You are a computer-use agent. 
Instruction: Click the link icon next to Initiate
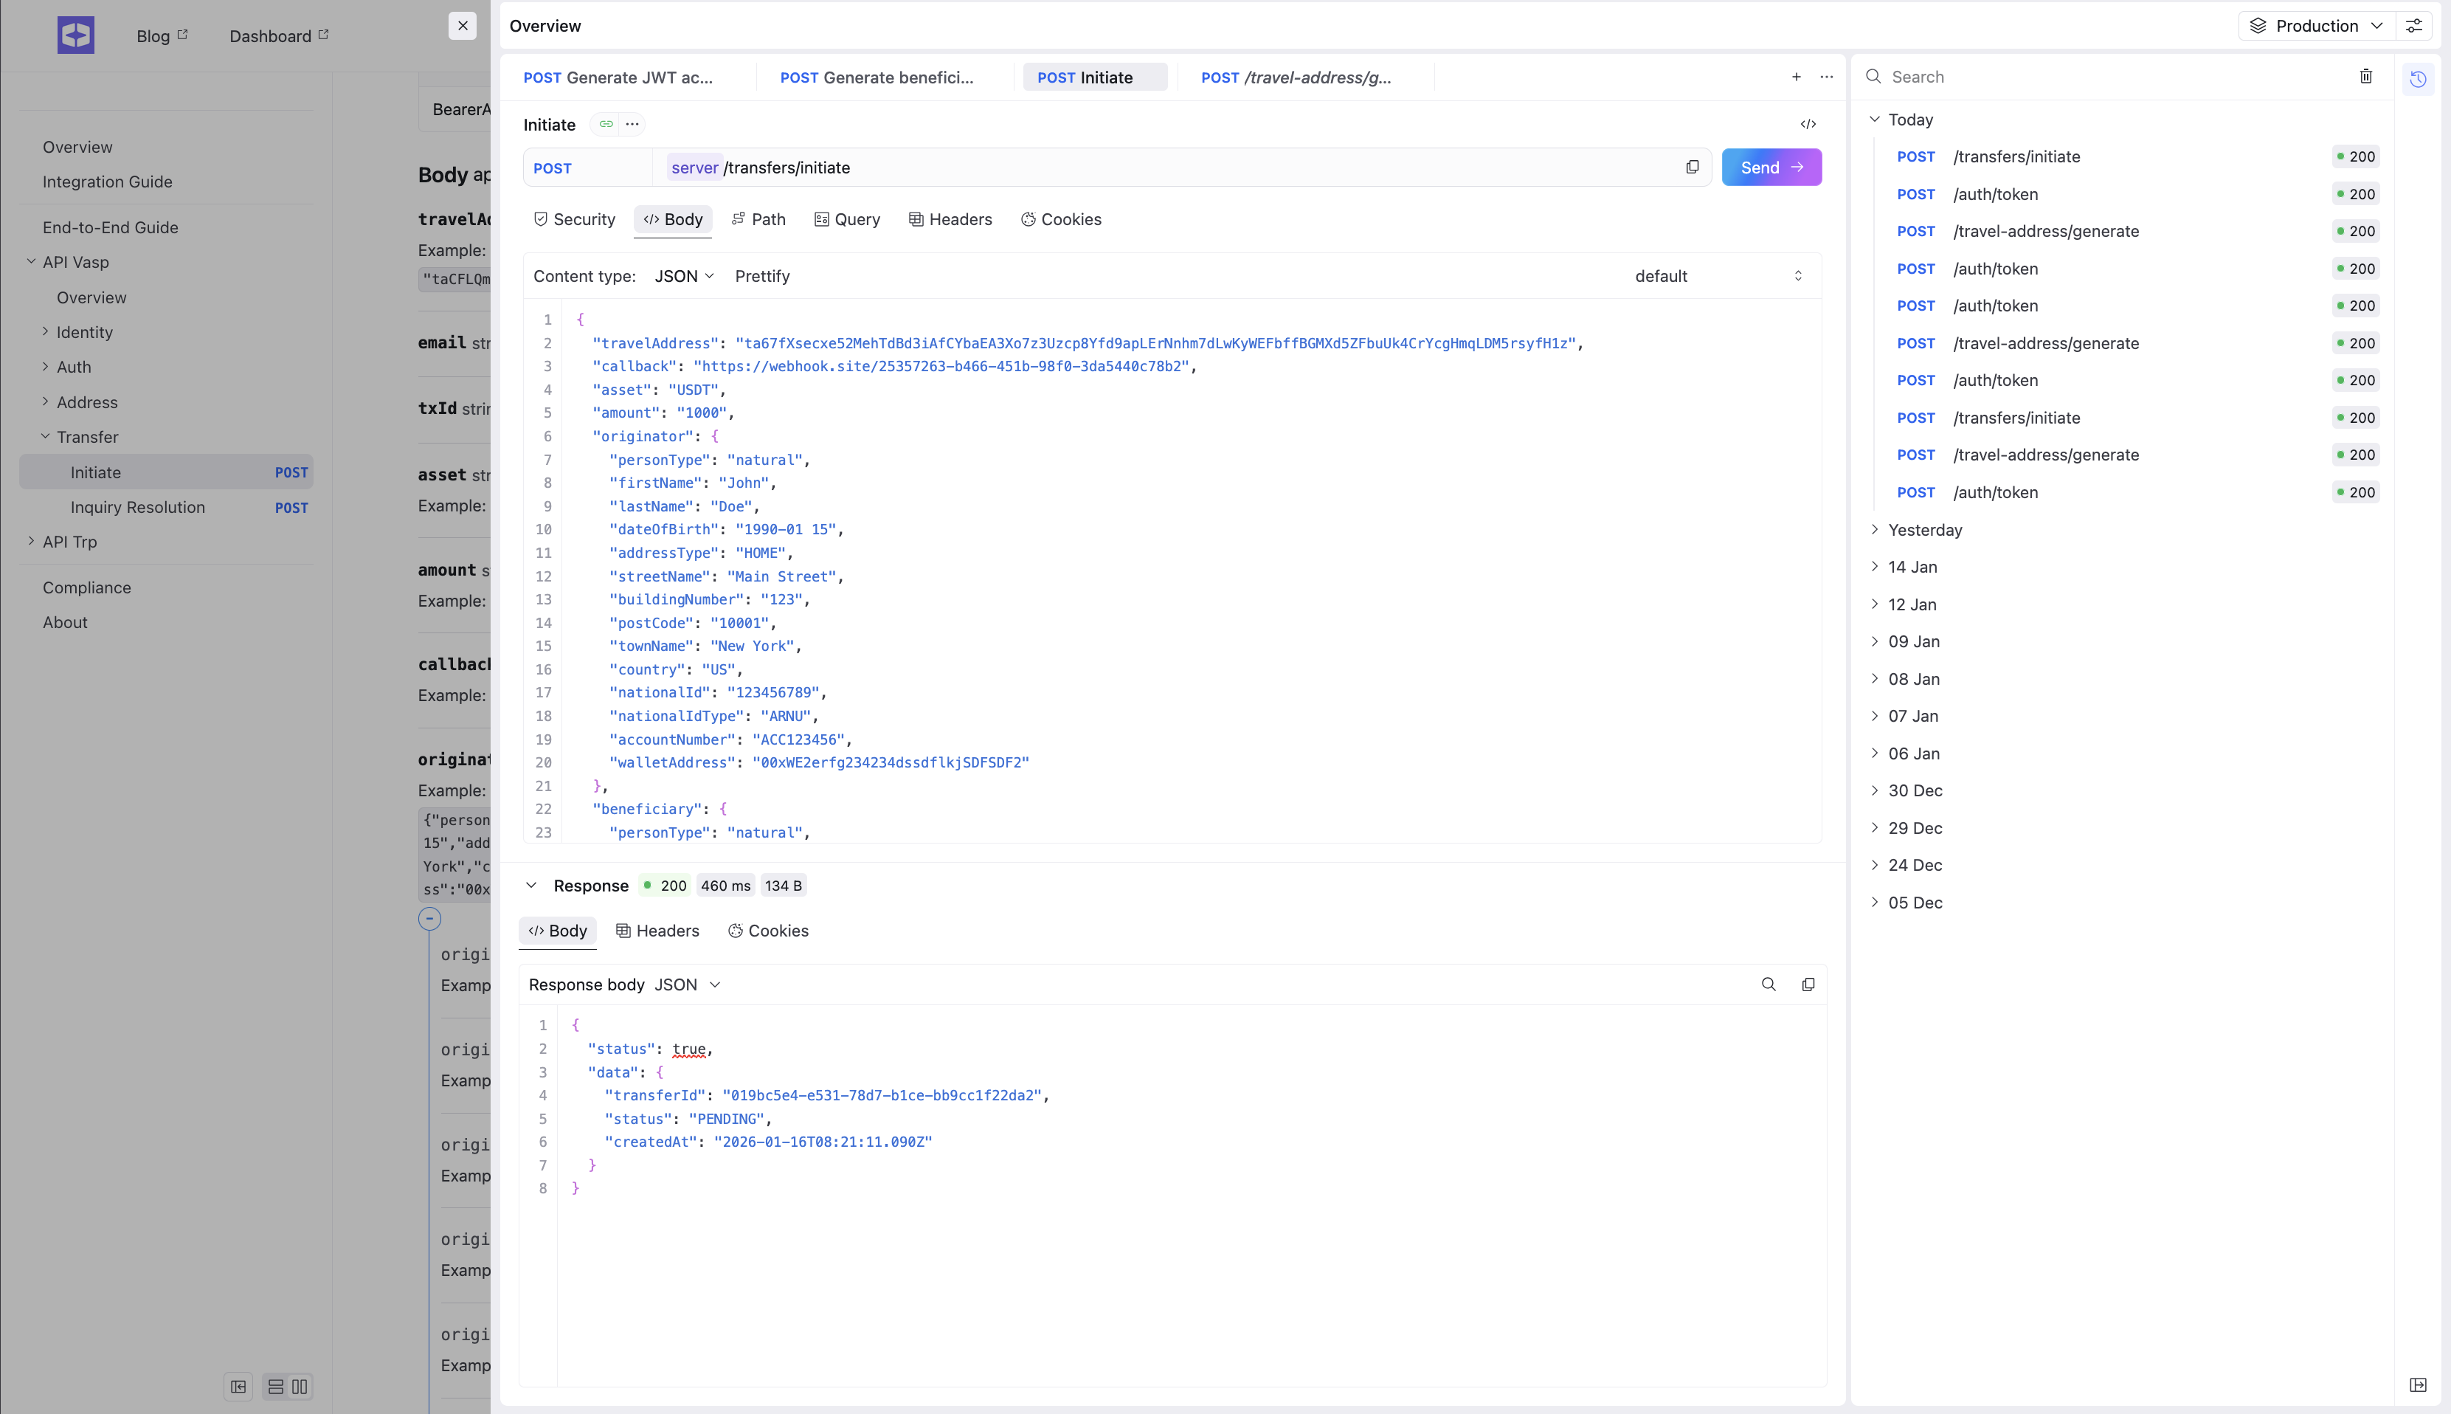click(606, 124)
